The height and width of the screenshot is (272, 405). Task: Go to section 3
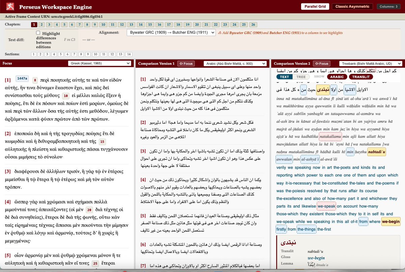(x=47, y=54)
